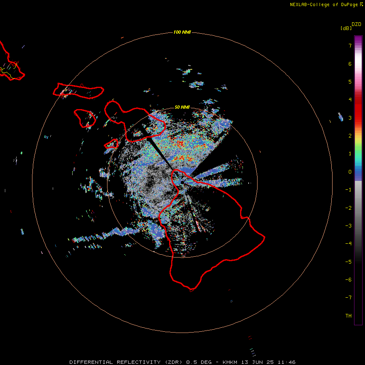Click the 100 NMI range ring label
This screenshot has width=365, height=365.
pyautogui.click(x=182, y=32)
